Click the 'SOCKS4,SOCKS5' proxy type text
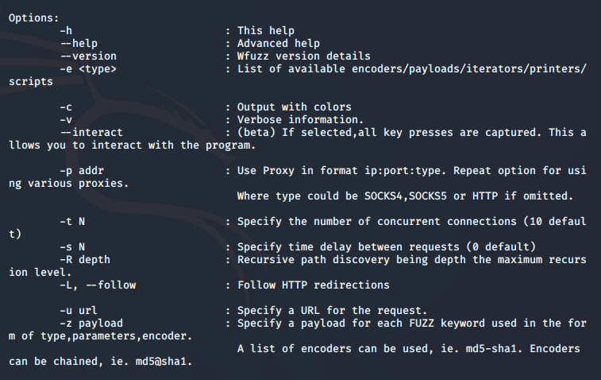601x380 pixels. click(406, 196)
